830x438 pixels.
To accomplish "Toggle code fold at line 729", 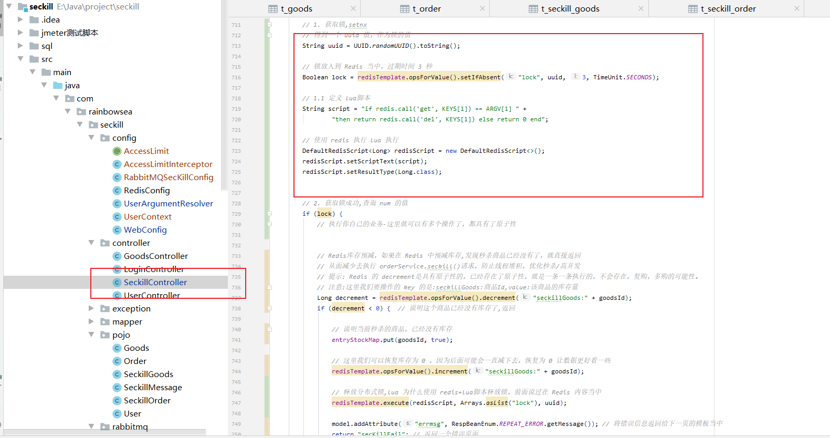I will (x=269, y=214).
